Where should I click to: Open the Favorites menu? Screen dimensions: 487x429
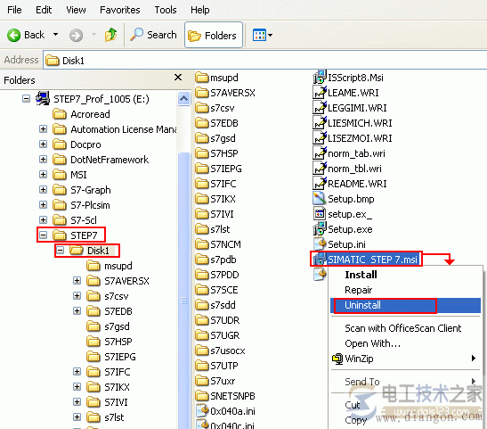(x=120, y=10)
